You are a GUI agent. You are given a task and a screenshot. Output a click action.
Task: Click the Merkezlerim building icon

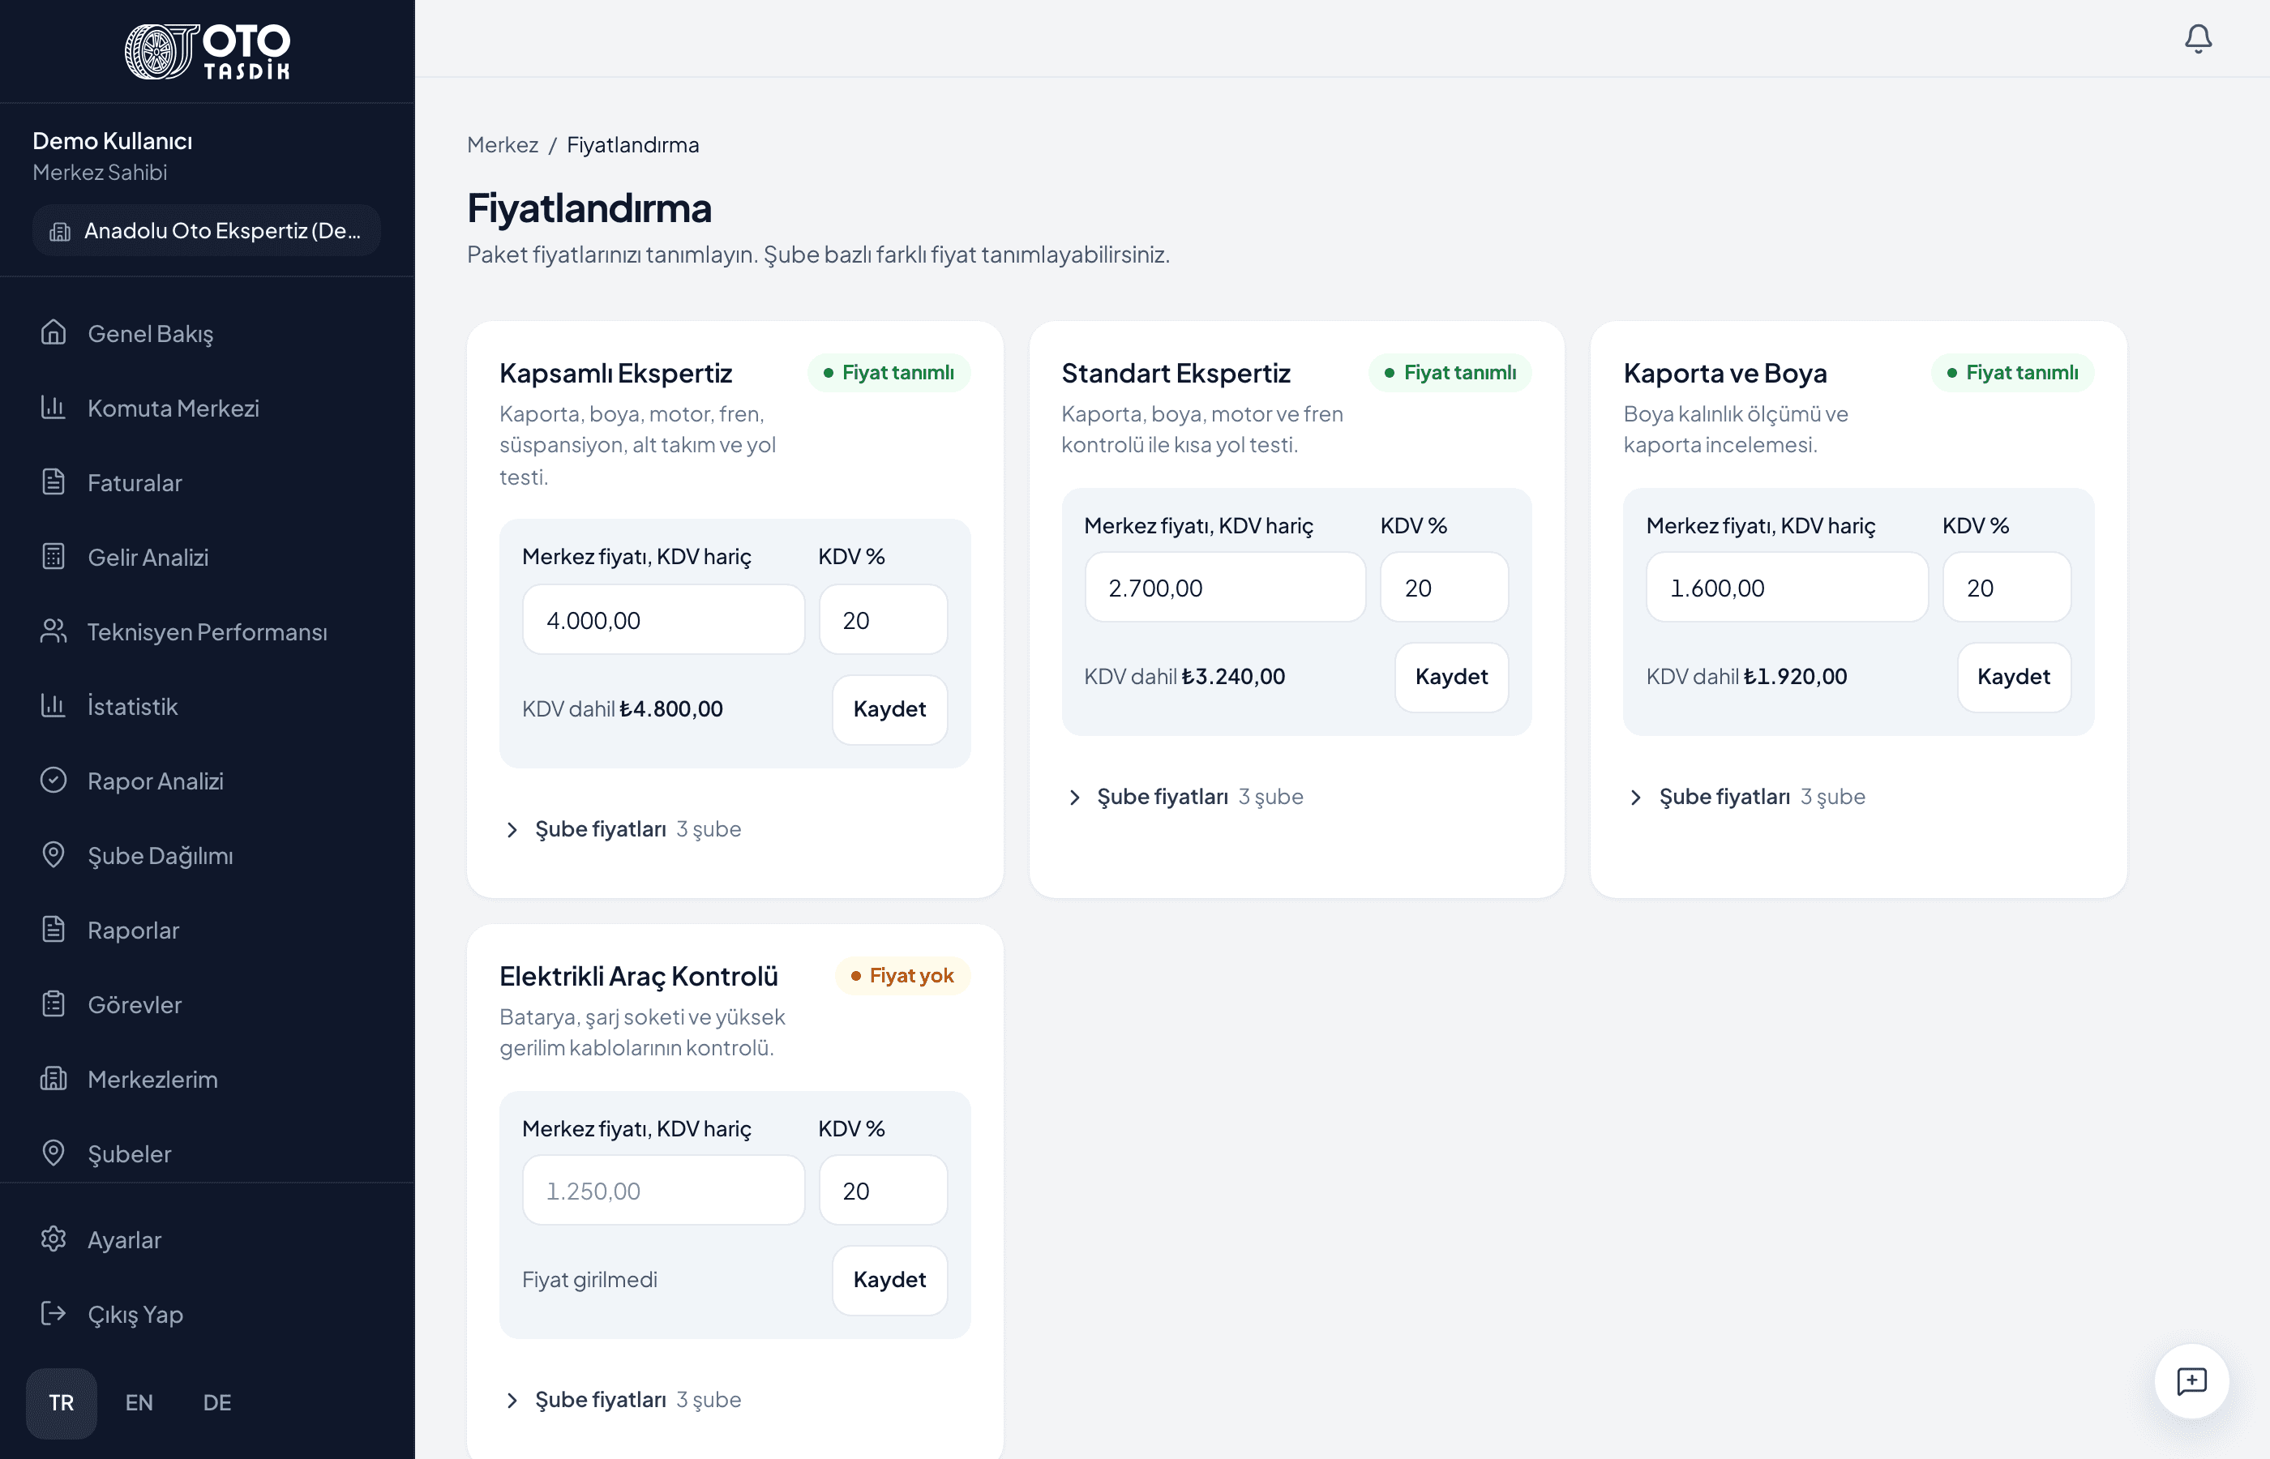[x=53, y=1078]
